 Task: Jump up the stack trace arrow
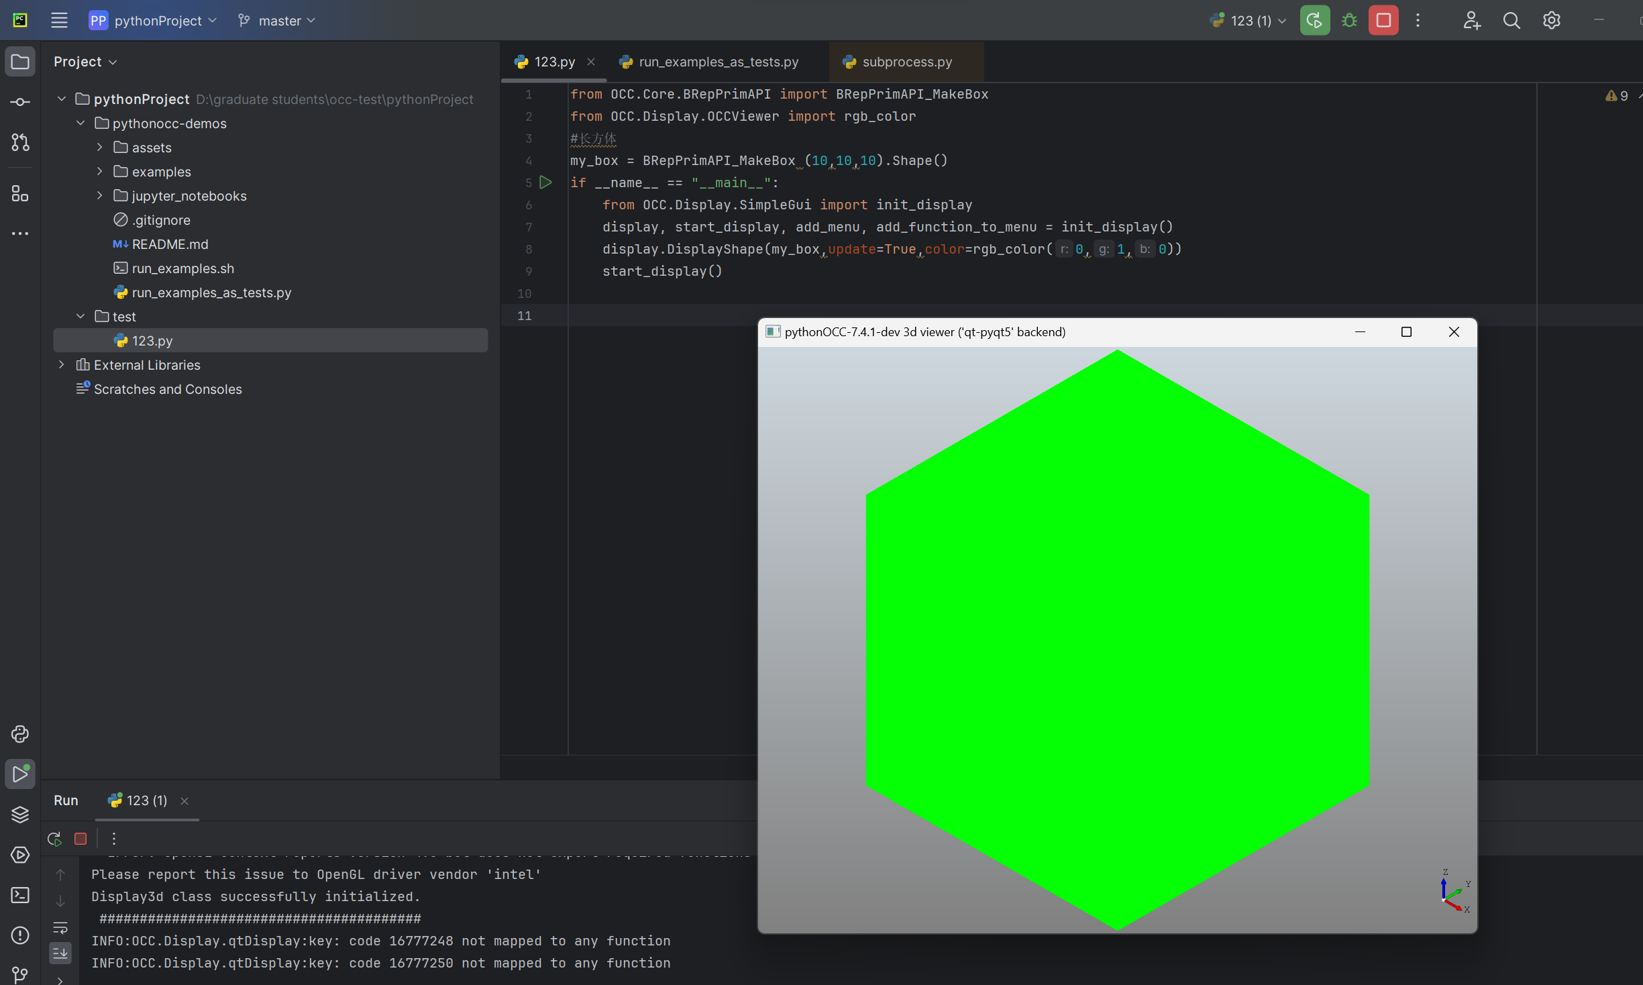coord(60,875)
